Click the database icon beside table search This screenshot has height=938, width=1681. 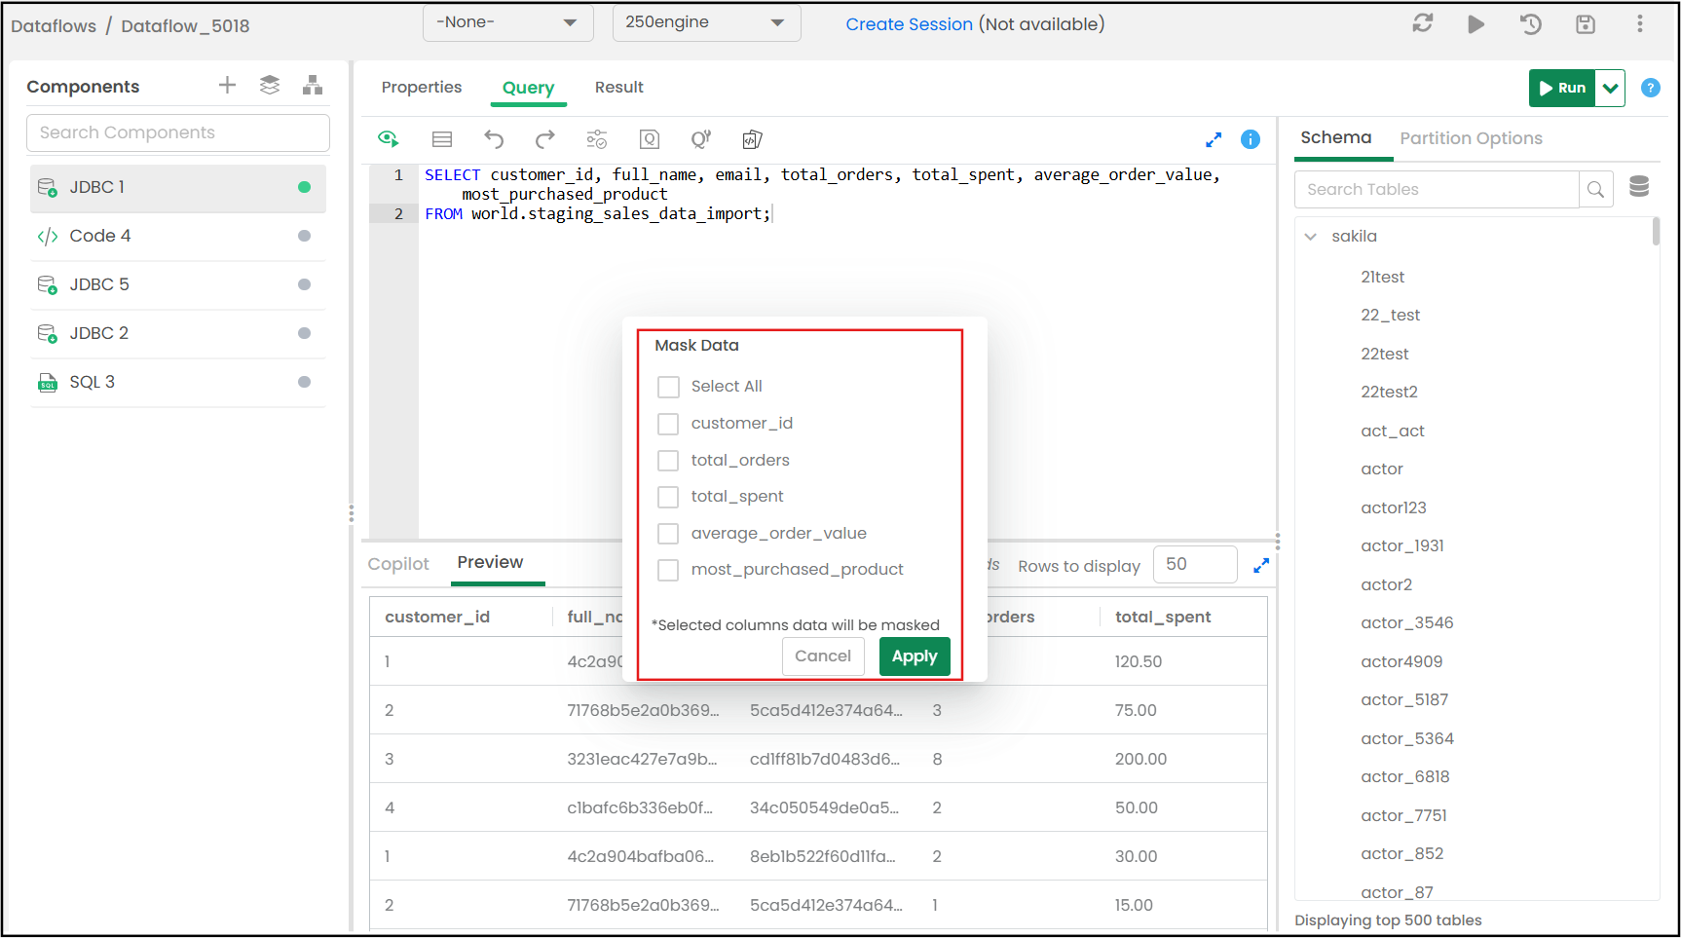[x=1639, y=187]
